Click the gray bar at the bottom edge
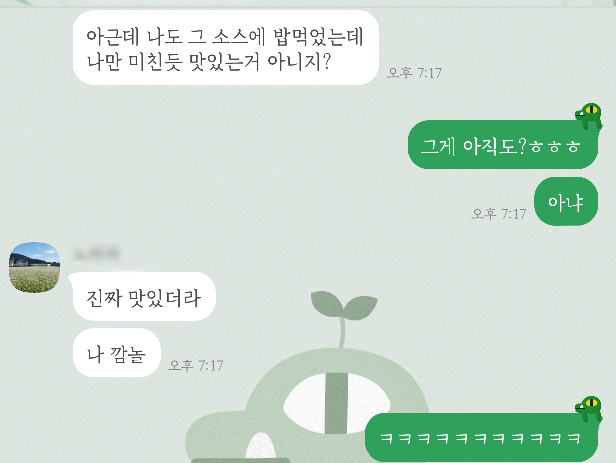The height and width of the screenshot is (463, 616). point(241,461)
